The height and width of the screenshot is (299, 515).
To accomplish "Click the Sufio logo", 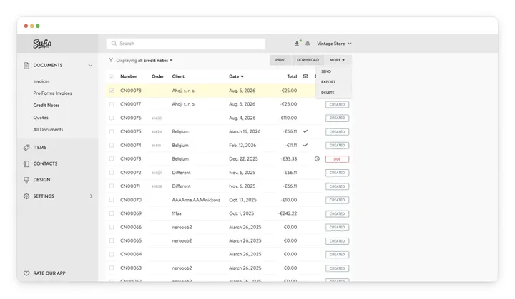I will [42, 44].
